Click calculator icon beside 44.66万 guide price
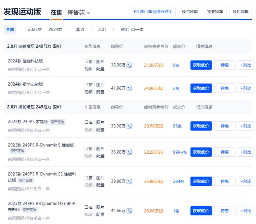This screenshot has width=256, height=224. click(x=129, y=211)
